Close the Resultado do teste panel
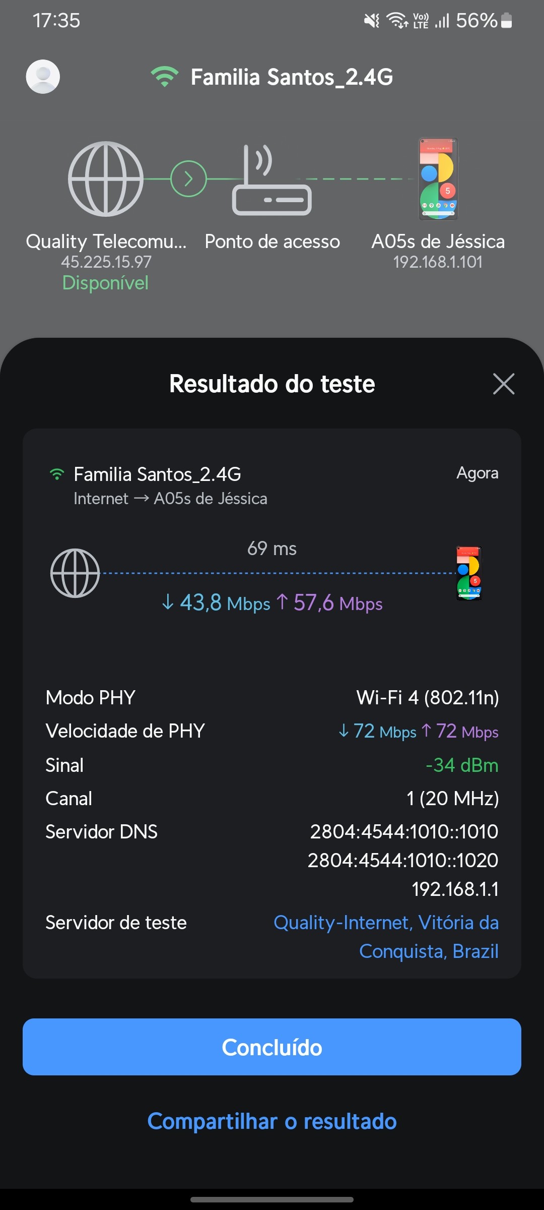The image size is (544, 1210). click(x=503, y=384)
